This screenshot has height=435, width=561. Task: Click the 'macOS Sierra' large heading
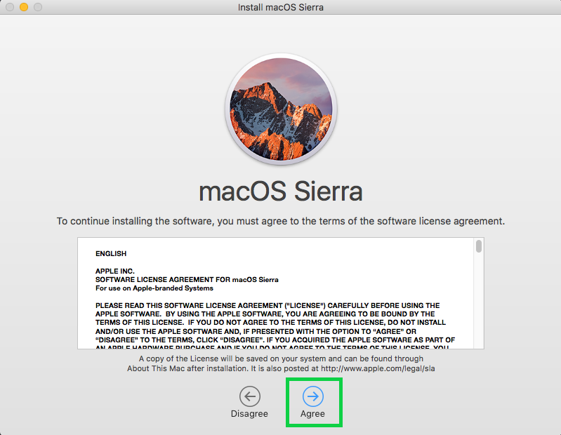point(281,191)
